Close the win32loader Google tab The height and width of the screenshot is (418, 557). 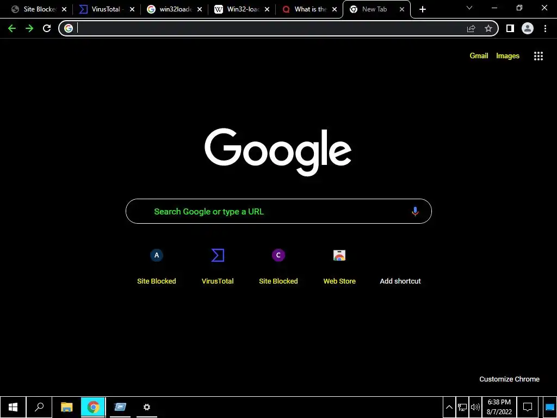pos(200,10)
